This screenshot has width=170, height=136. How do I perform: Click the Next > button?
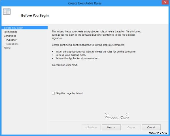tap(111, 127)
